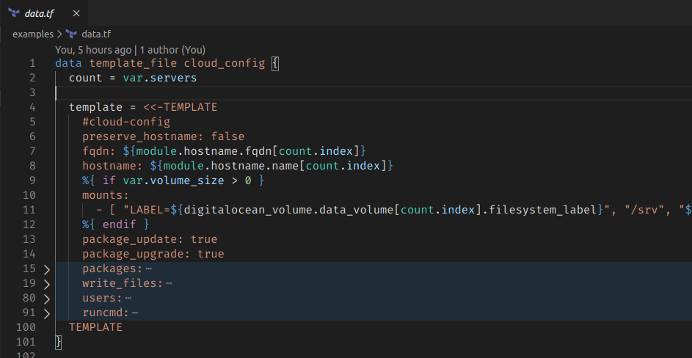The height and width of the screenshot is (358, 692).
Task: Click 'digitalocean_volume.data_volume' on line 11
Action: 288,210
